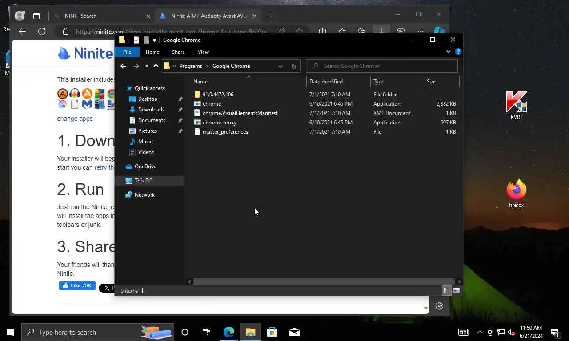Click the Ninite logo link

coord(86,53)
